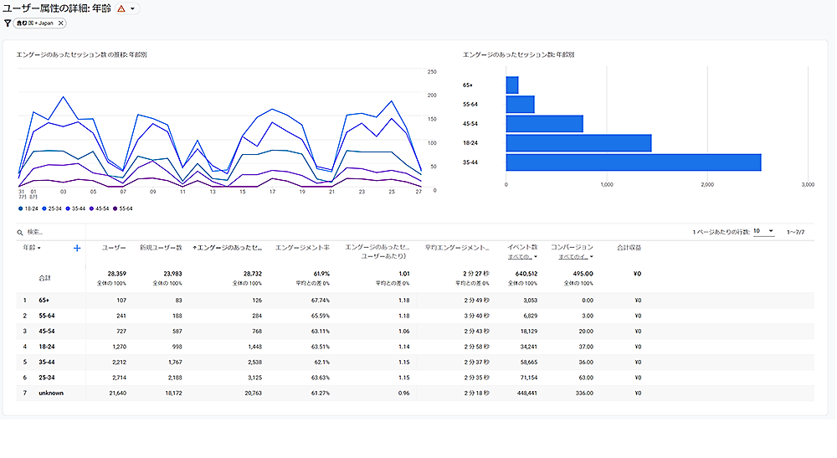
Task: Click the 18-24 bar in the bar chart
Action: coord(578,143)
